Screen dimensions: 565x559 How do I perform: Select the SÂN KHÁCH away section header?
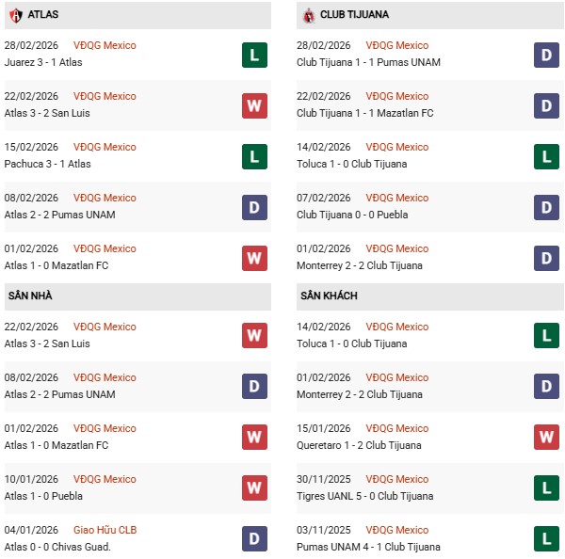pos(329,295)
